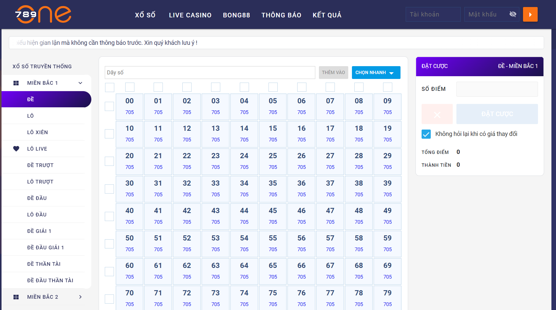This screenshot has width=556, height=310.
Task: Click the heart icon beside Lô Live
Action: (x=16, y=149)
